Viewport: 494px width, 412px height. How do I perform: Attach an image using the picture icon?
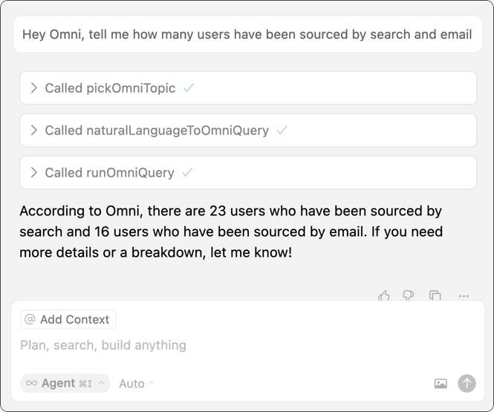click(441, 383)
